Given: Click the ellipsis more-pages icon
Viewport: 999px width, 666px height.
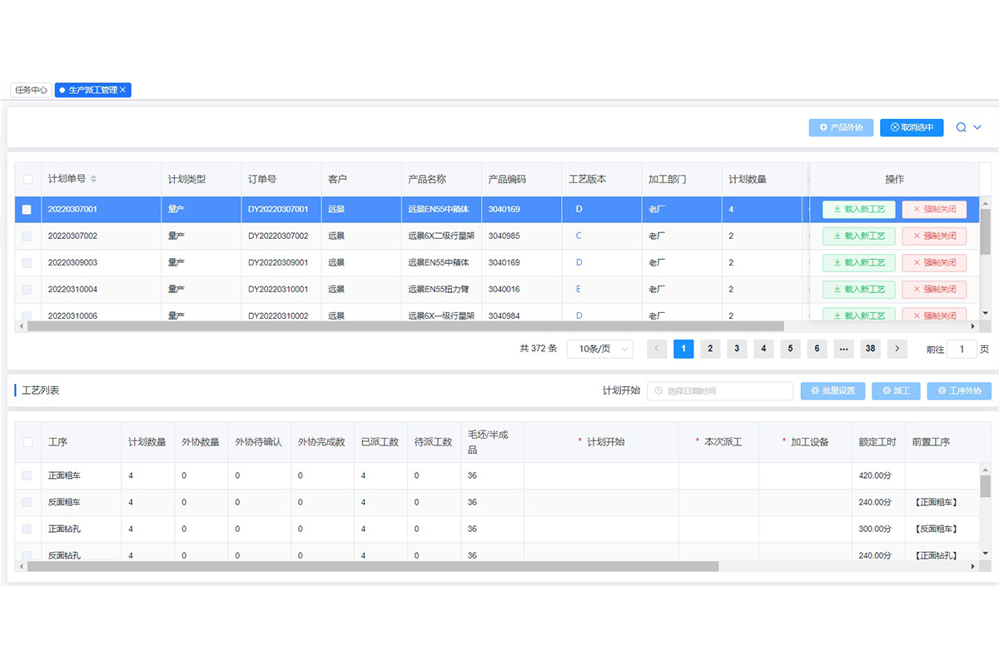Looking at the screenshot, I should coord(843,349).
